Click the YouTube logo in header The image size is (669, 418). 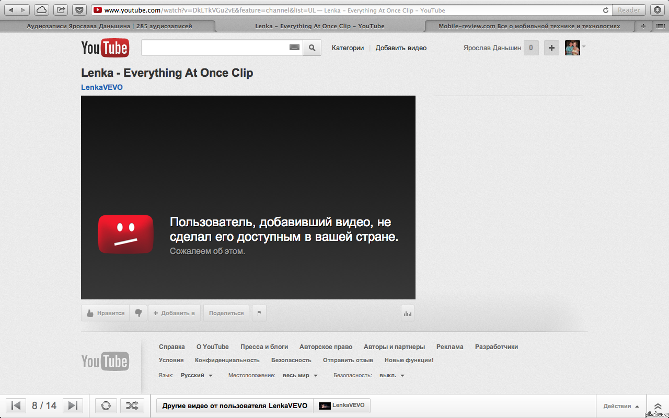click(x=105, y=48)
